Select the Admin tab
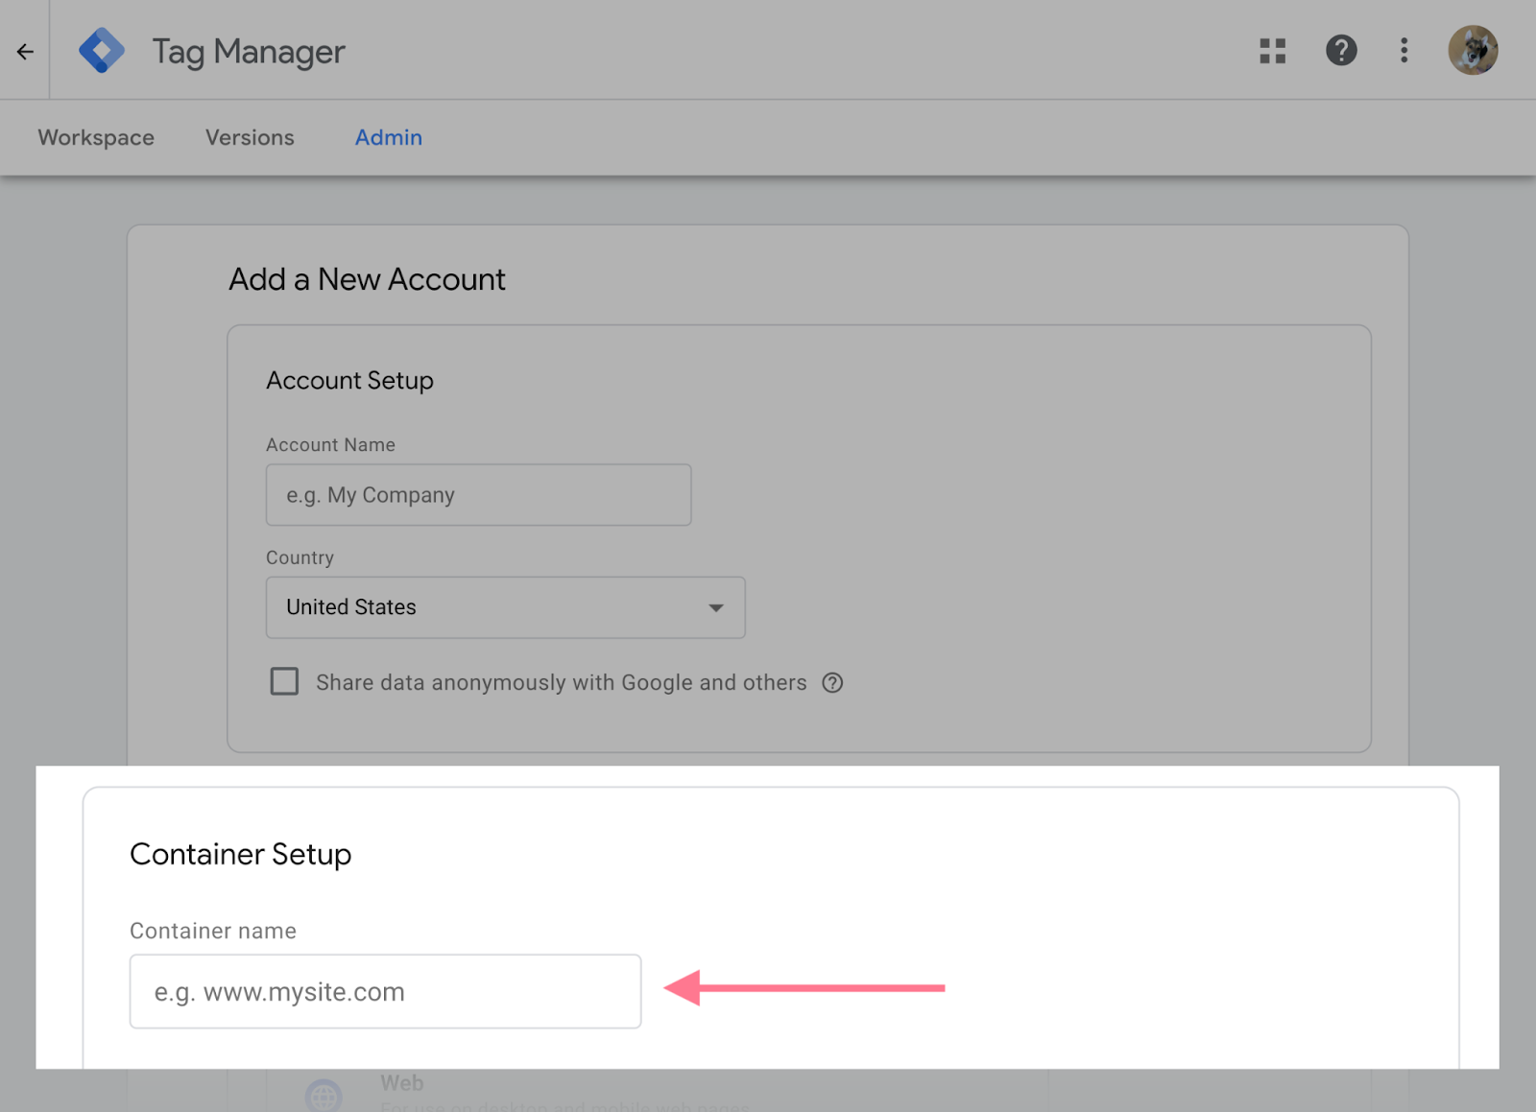Screen dimensions: 1536x1112 (388, 137)
